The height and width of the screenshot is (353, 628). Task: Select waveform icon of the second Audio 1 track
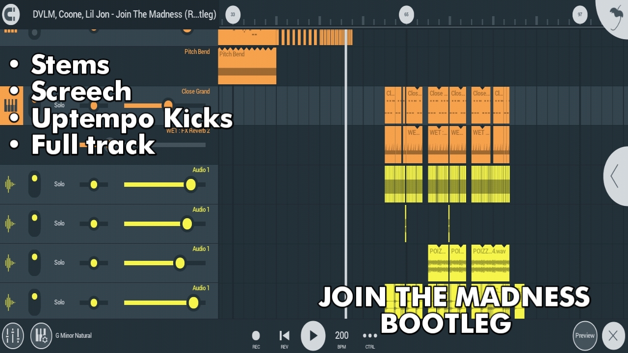coord(10,224)
